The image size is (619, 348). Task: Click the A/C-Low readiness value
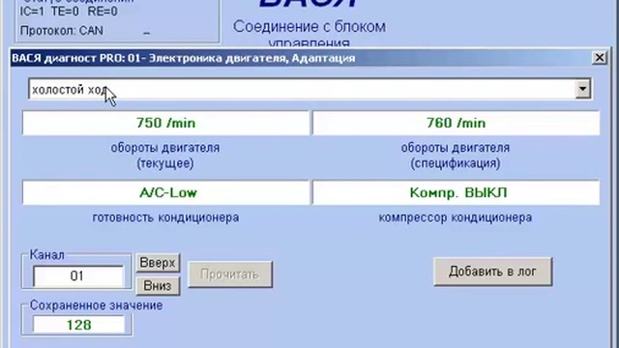[165, 193]
